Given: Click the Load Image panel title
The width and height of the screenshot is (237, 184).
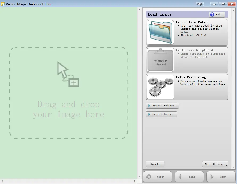Looking at the screenshot, I should (159, 15).
